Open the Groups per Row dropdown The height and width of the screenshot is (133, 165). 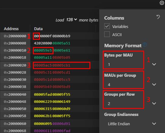pyautogui.click(x=132, y=103)
